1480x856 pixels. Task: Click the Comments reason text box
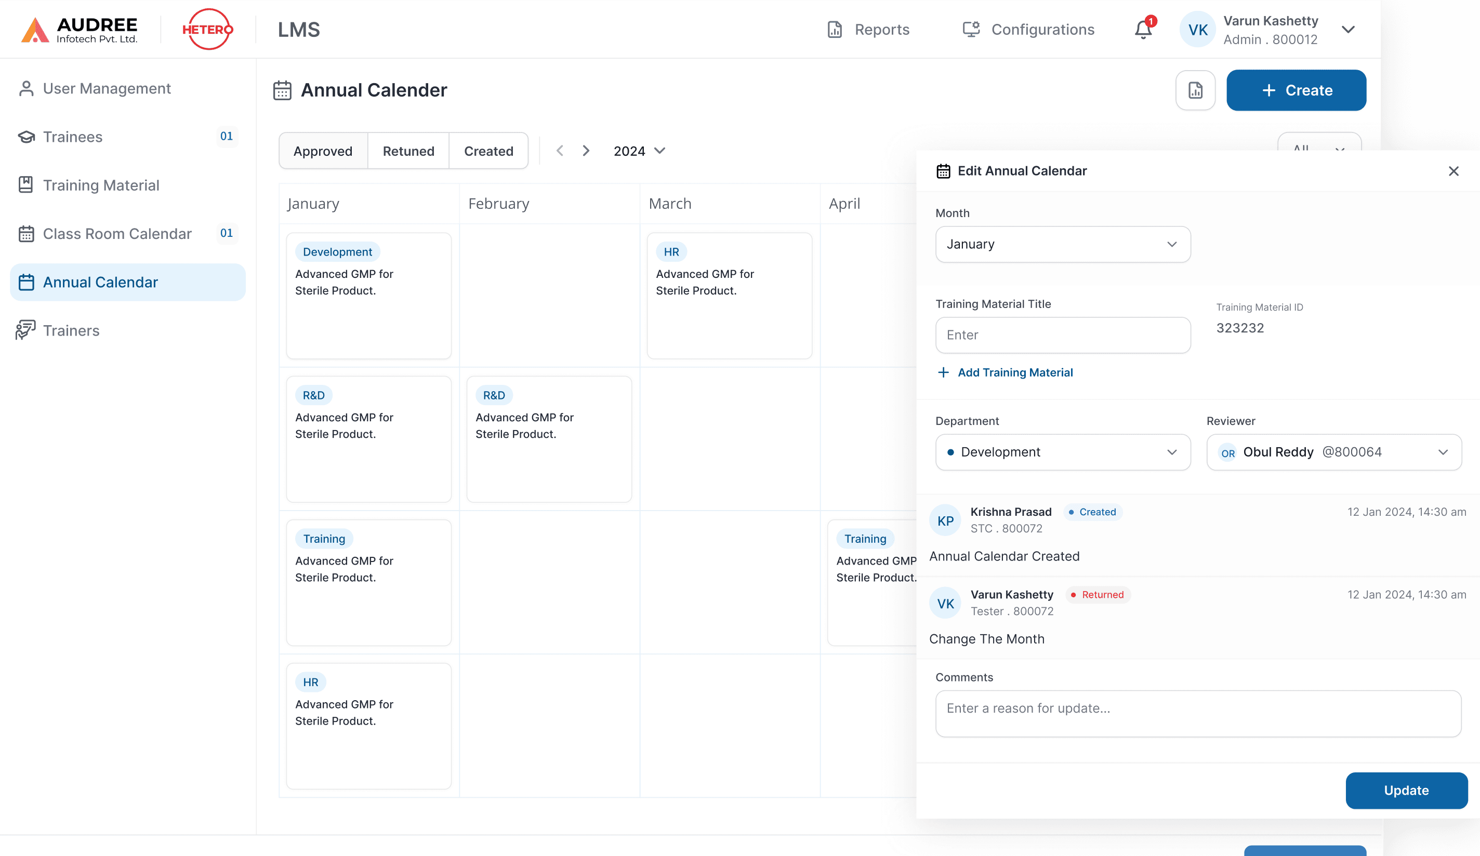[1197, 713]
